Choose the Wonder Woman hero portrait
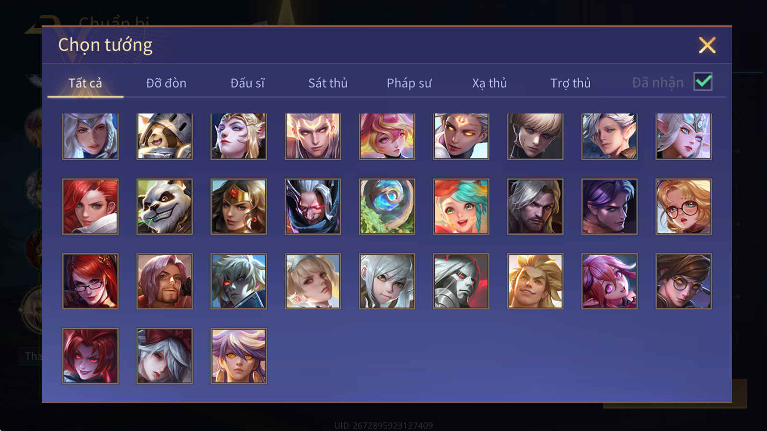Screen dimensions: 767x431 239,206
